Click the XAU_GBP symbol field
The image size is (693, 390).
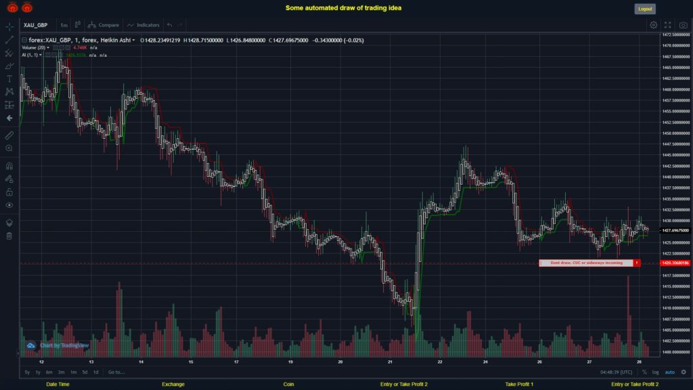(x=35, y=25)
